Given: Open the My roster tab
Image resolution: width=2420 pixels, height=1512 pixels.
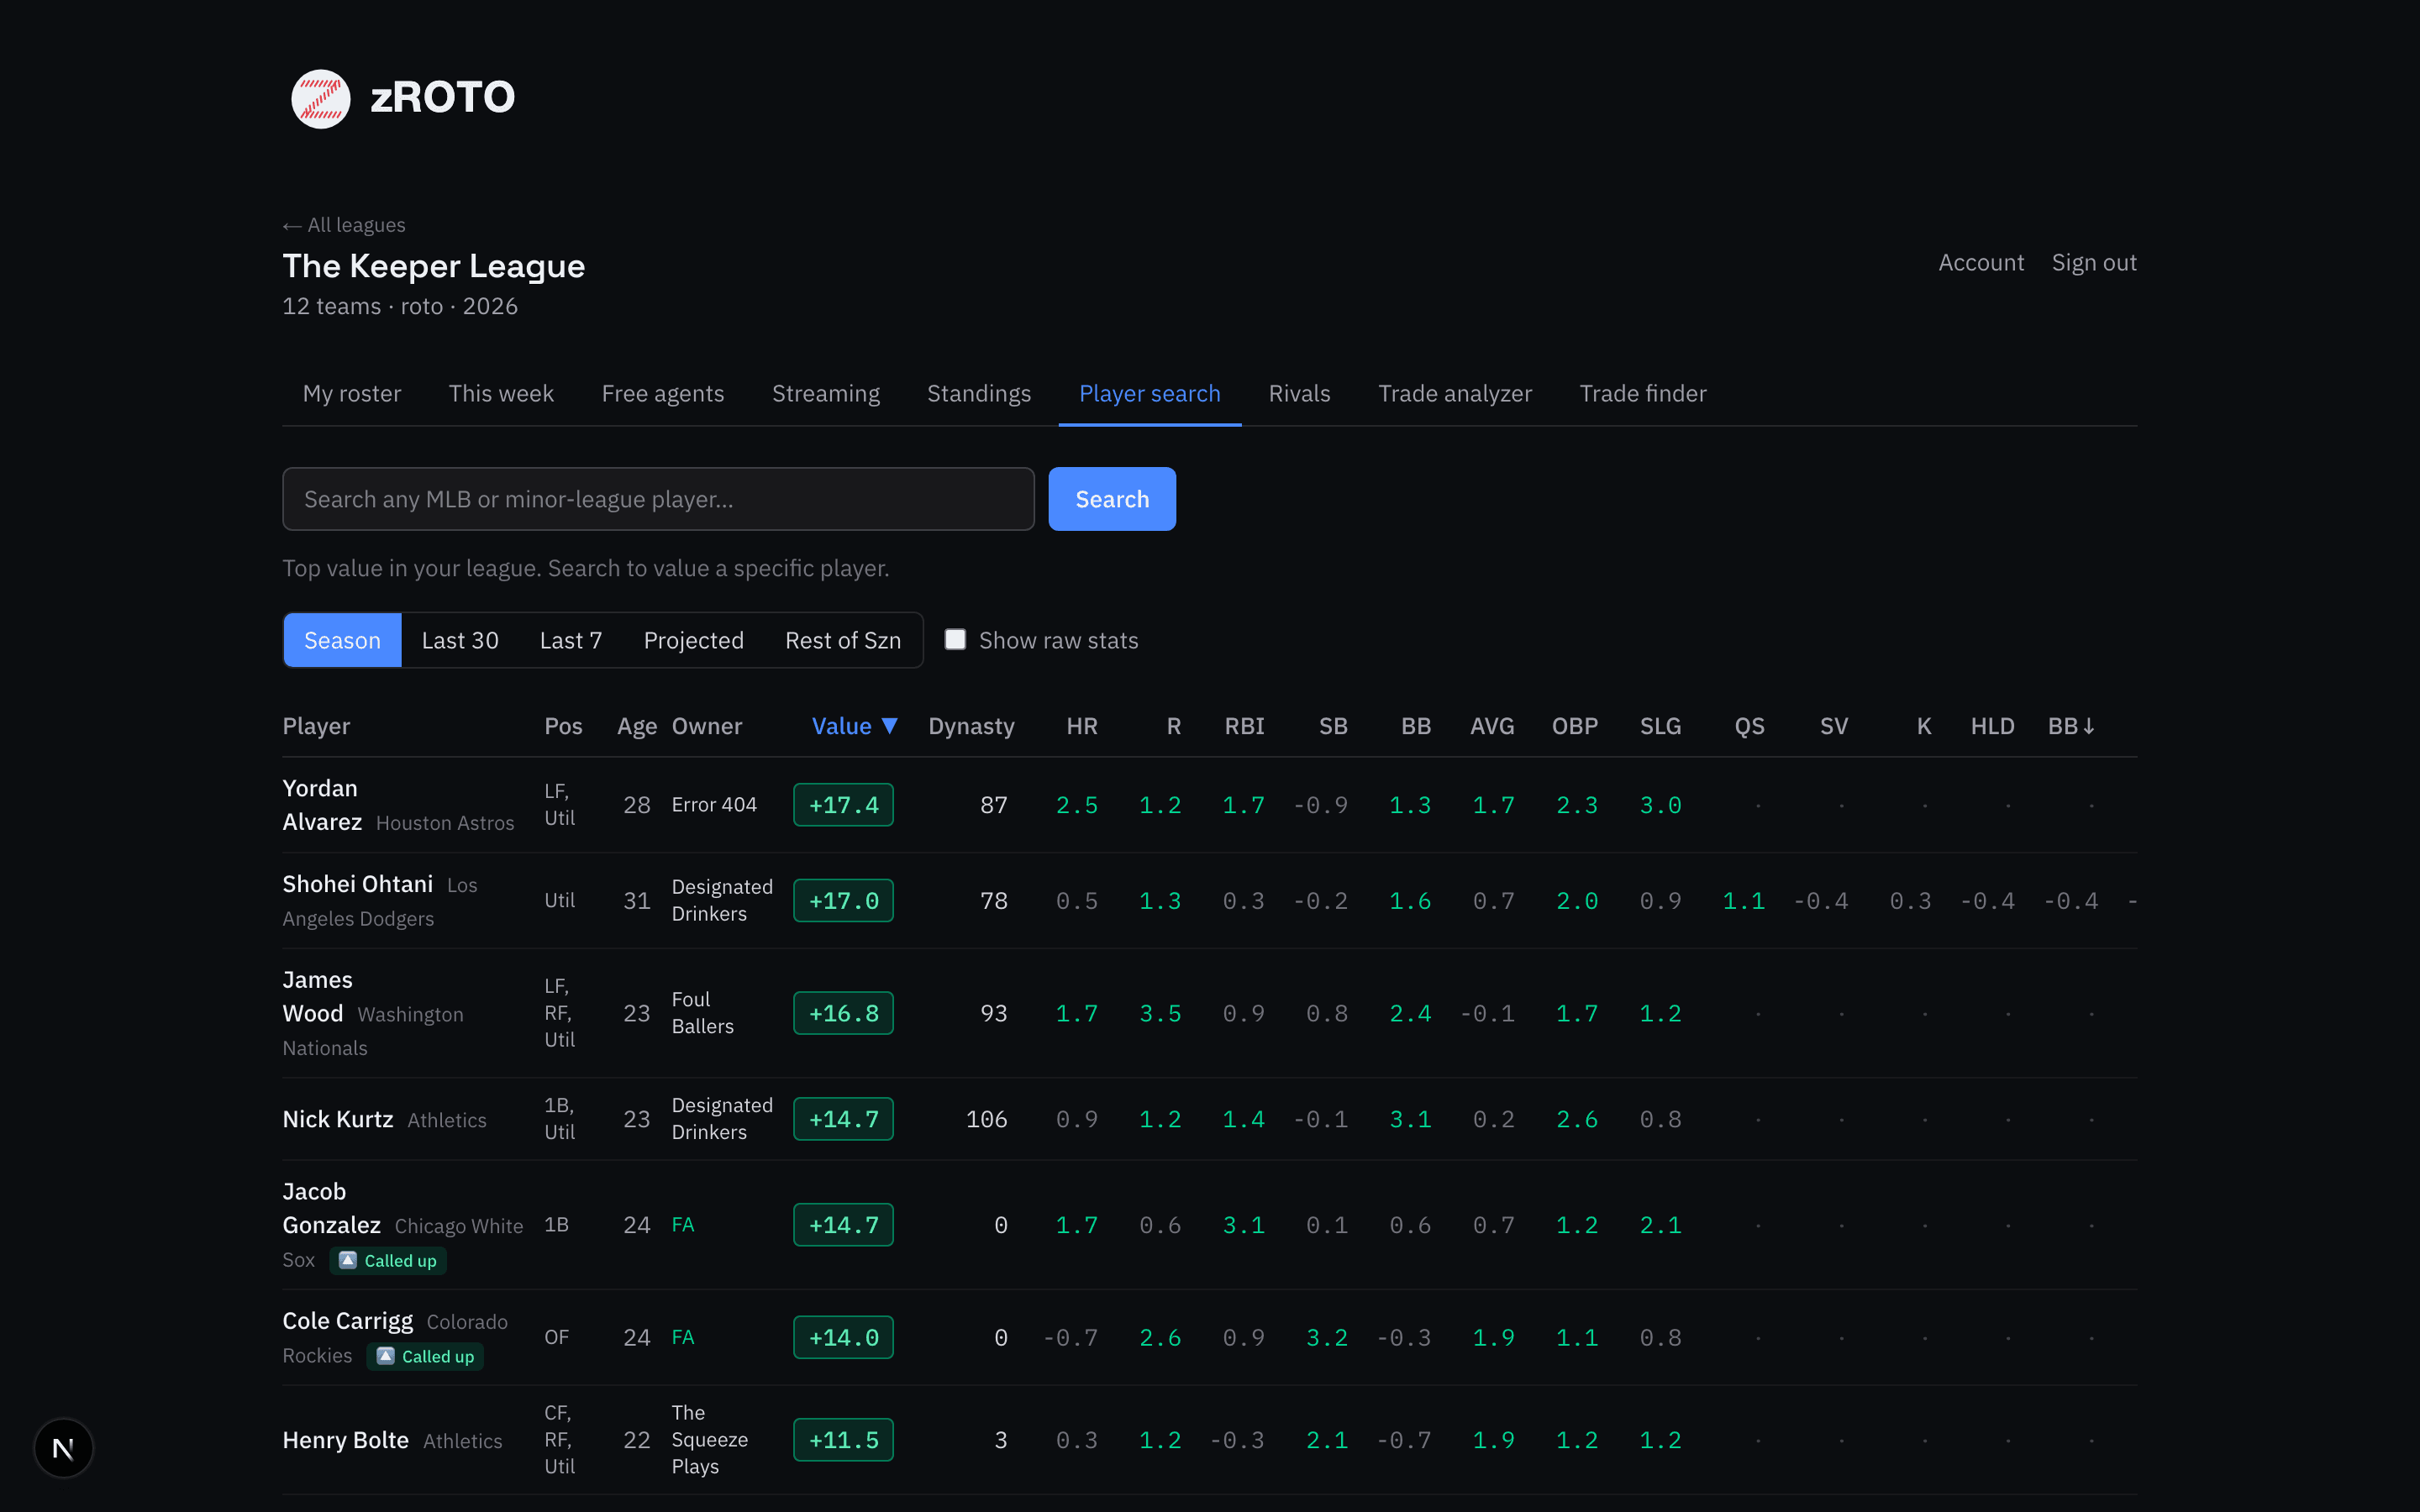Looking at the screenshot, I should [x=352, y=393].
